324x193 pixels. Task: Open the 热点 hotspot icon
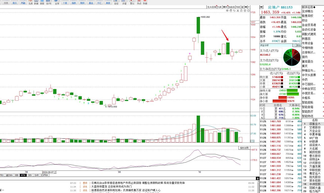(139, 2)
